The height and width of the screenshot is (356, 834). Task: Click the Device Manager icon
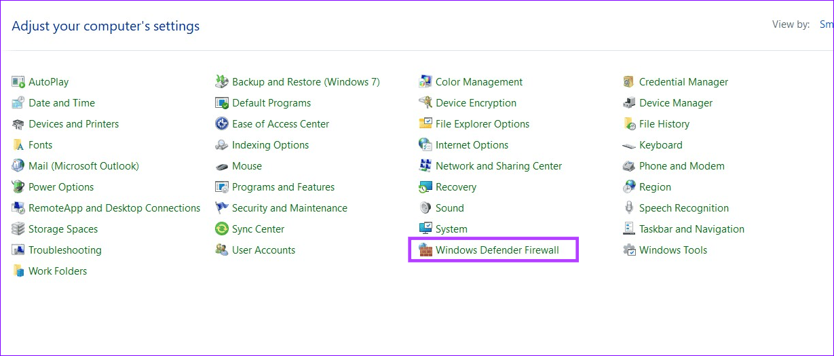point(629,103)
